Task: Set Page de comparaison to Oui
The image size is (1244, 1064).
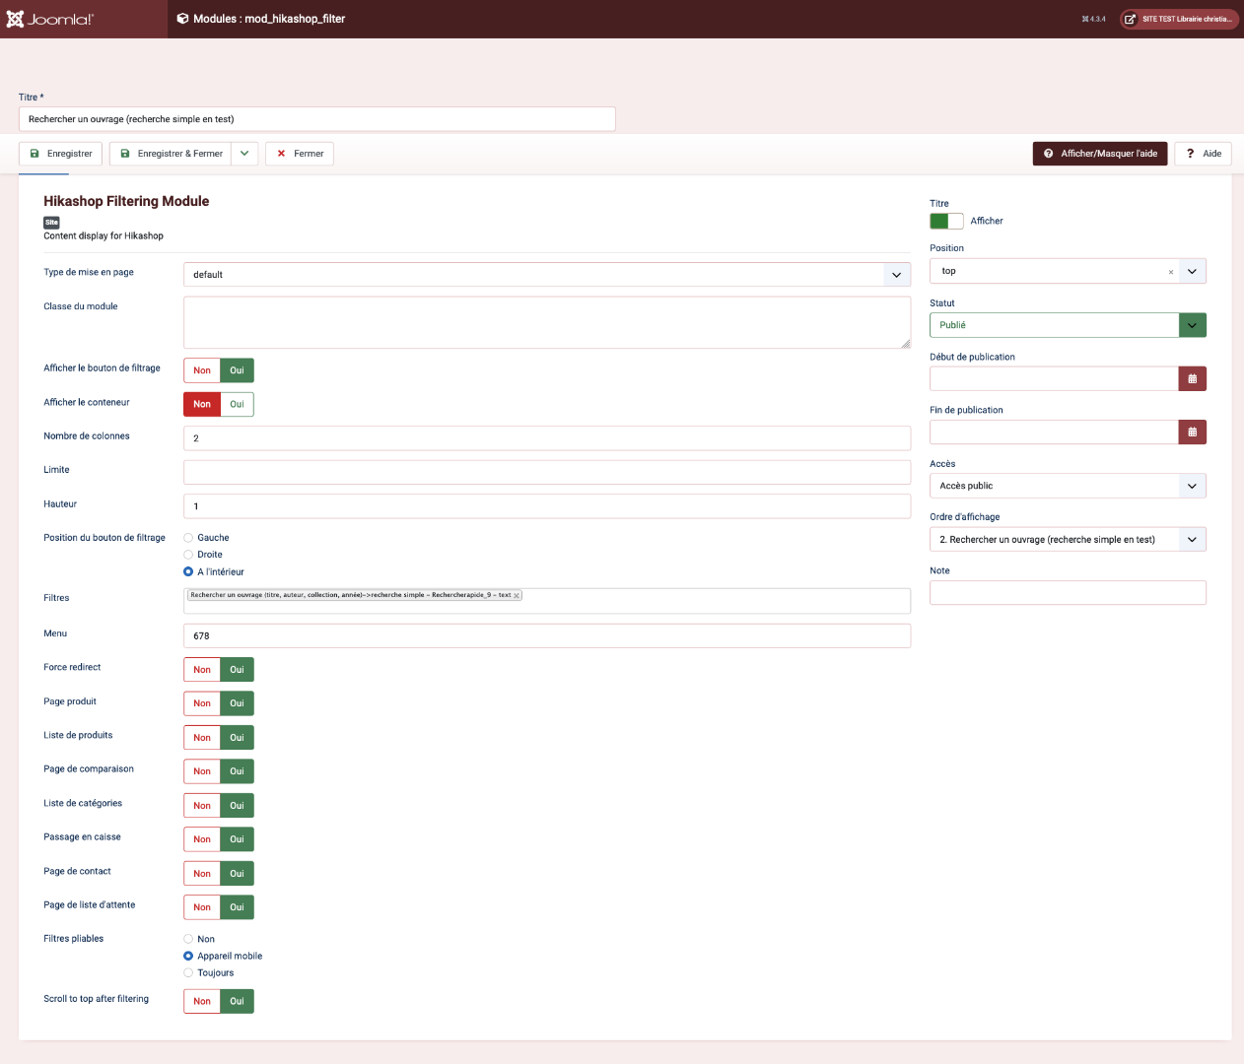Action: tap(237, 771)
